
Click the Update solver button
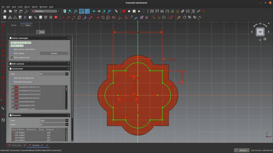54,53
